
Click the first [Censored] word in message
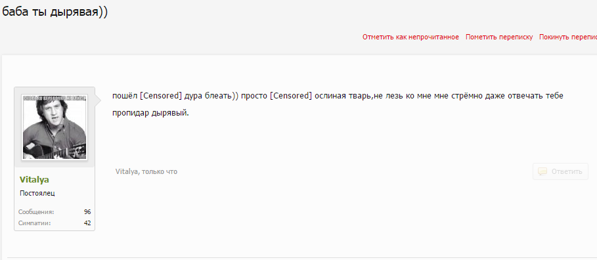(161, 96)
